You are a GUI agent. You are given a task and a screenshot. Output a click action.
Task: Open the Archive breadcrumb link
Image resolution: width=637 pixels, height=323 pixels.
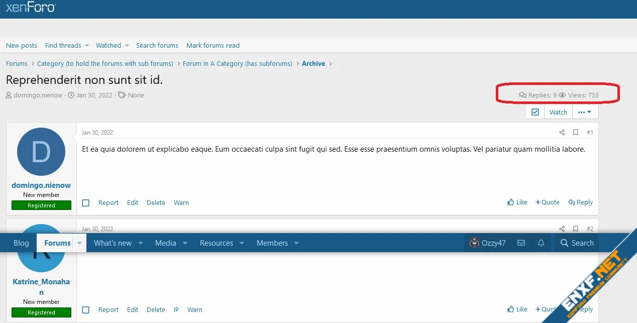313,64
